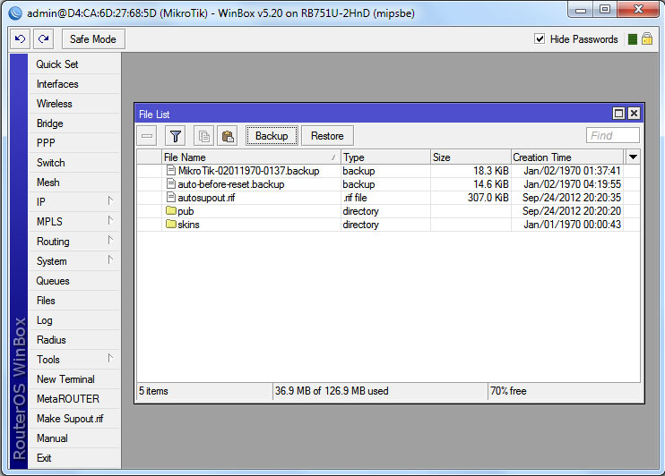Click the pub folder icon
665x476 pixels.
[x=170, y=211]
